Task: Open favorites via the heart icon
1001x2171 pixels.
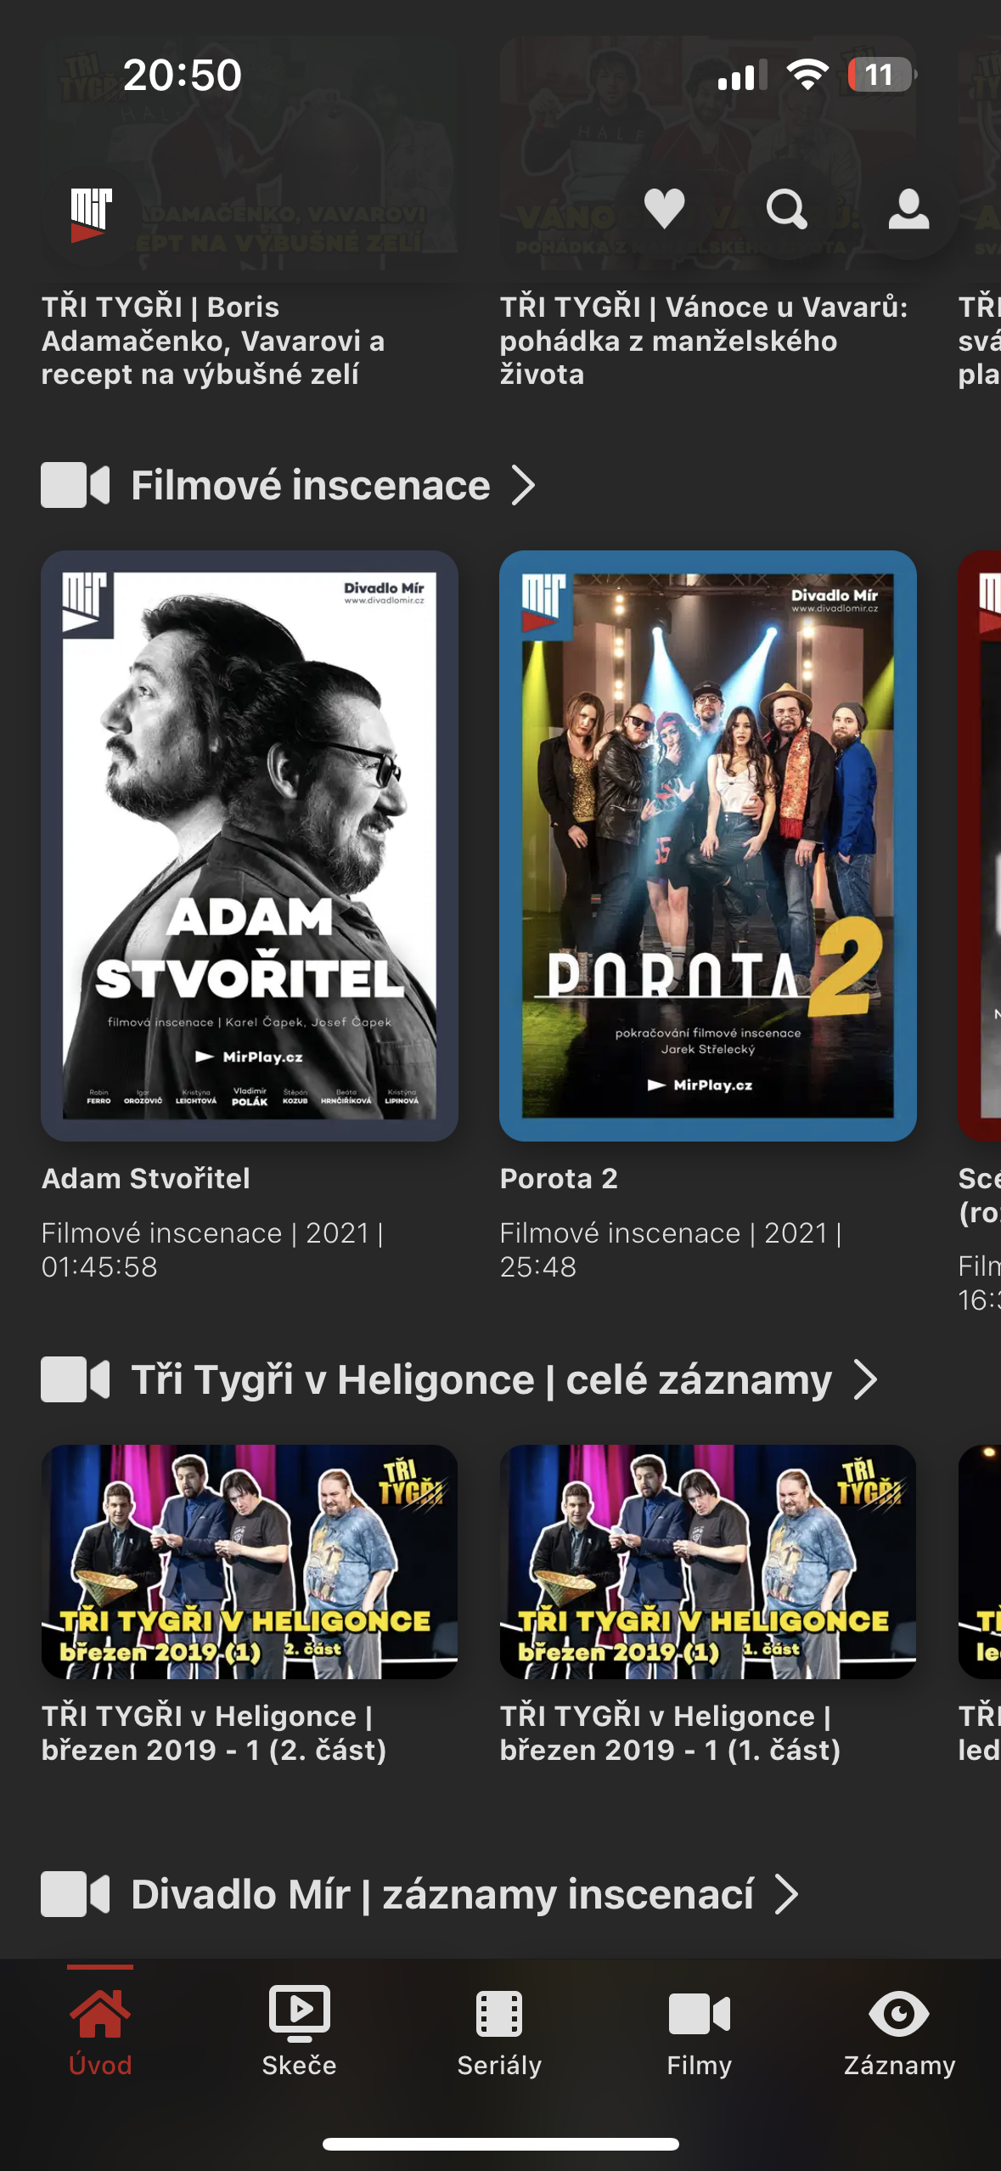Action: click(664, 209)
